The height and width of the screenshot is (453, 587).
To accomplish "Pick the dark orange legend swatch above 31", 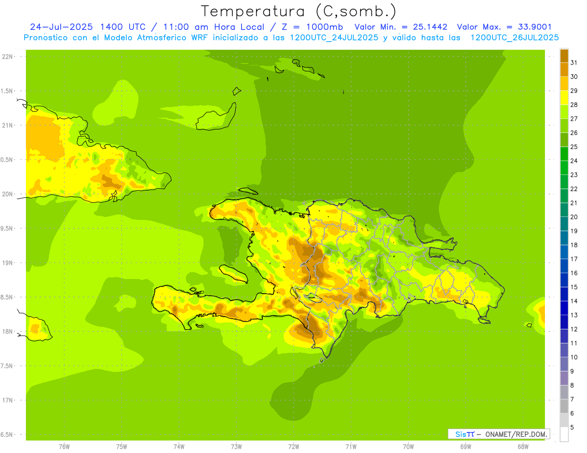I will 564,56.
